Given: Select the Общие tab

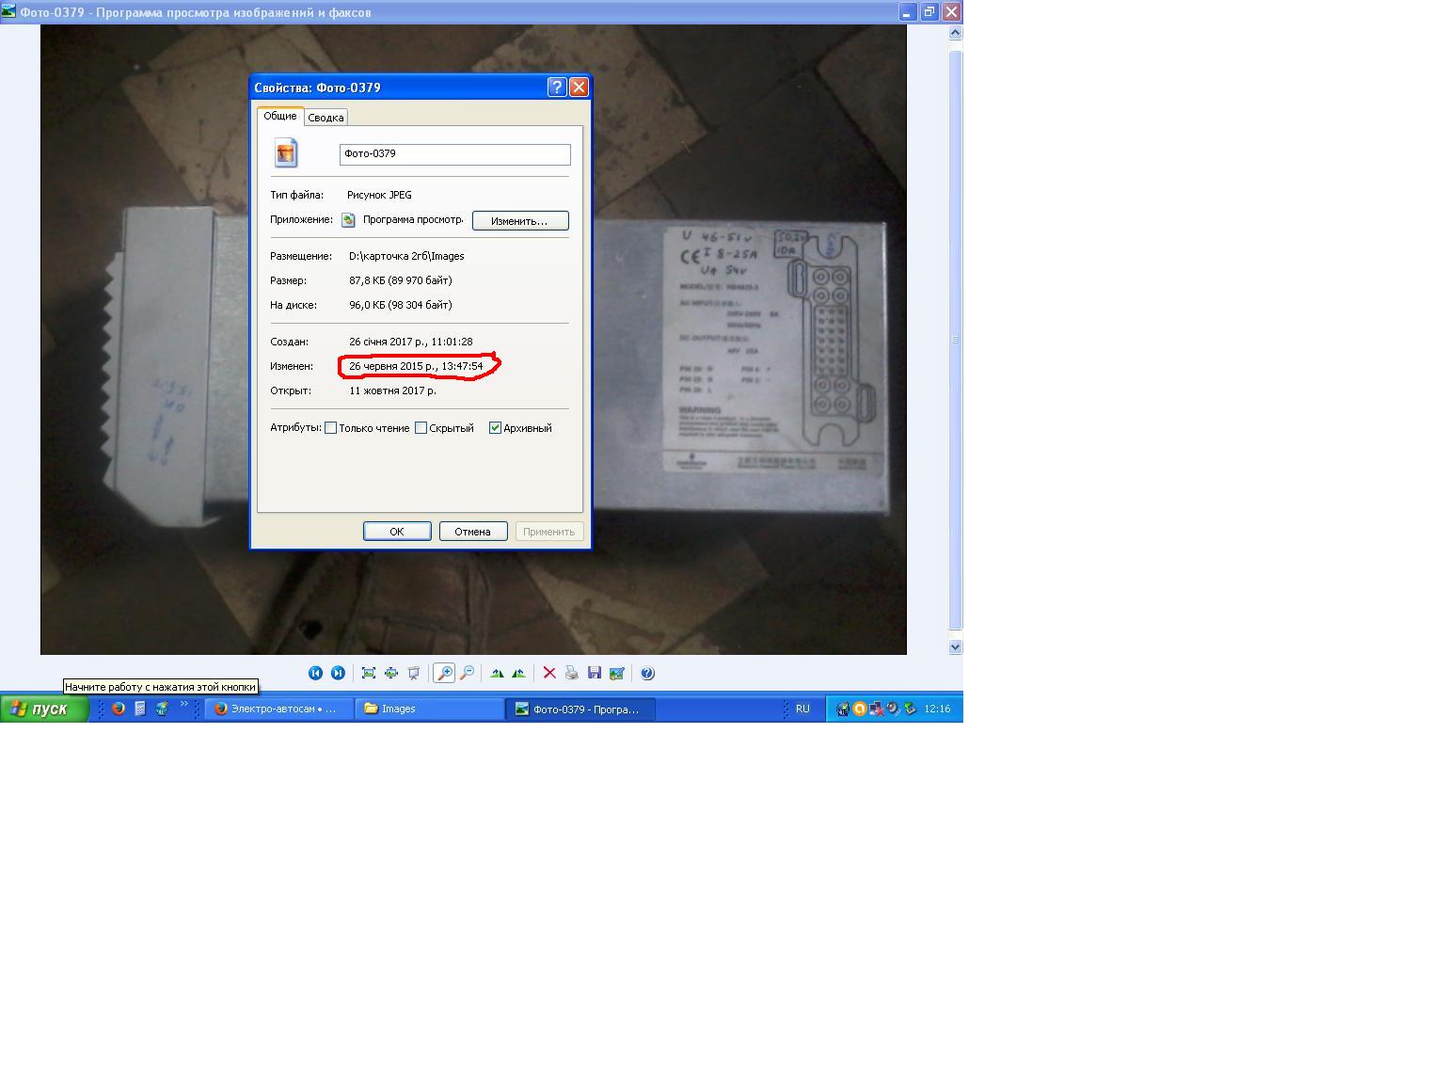Looking at the screenshot, I should [x=279, y=116].
